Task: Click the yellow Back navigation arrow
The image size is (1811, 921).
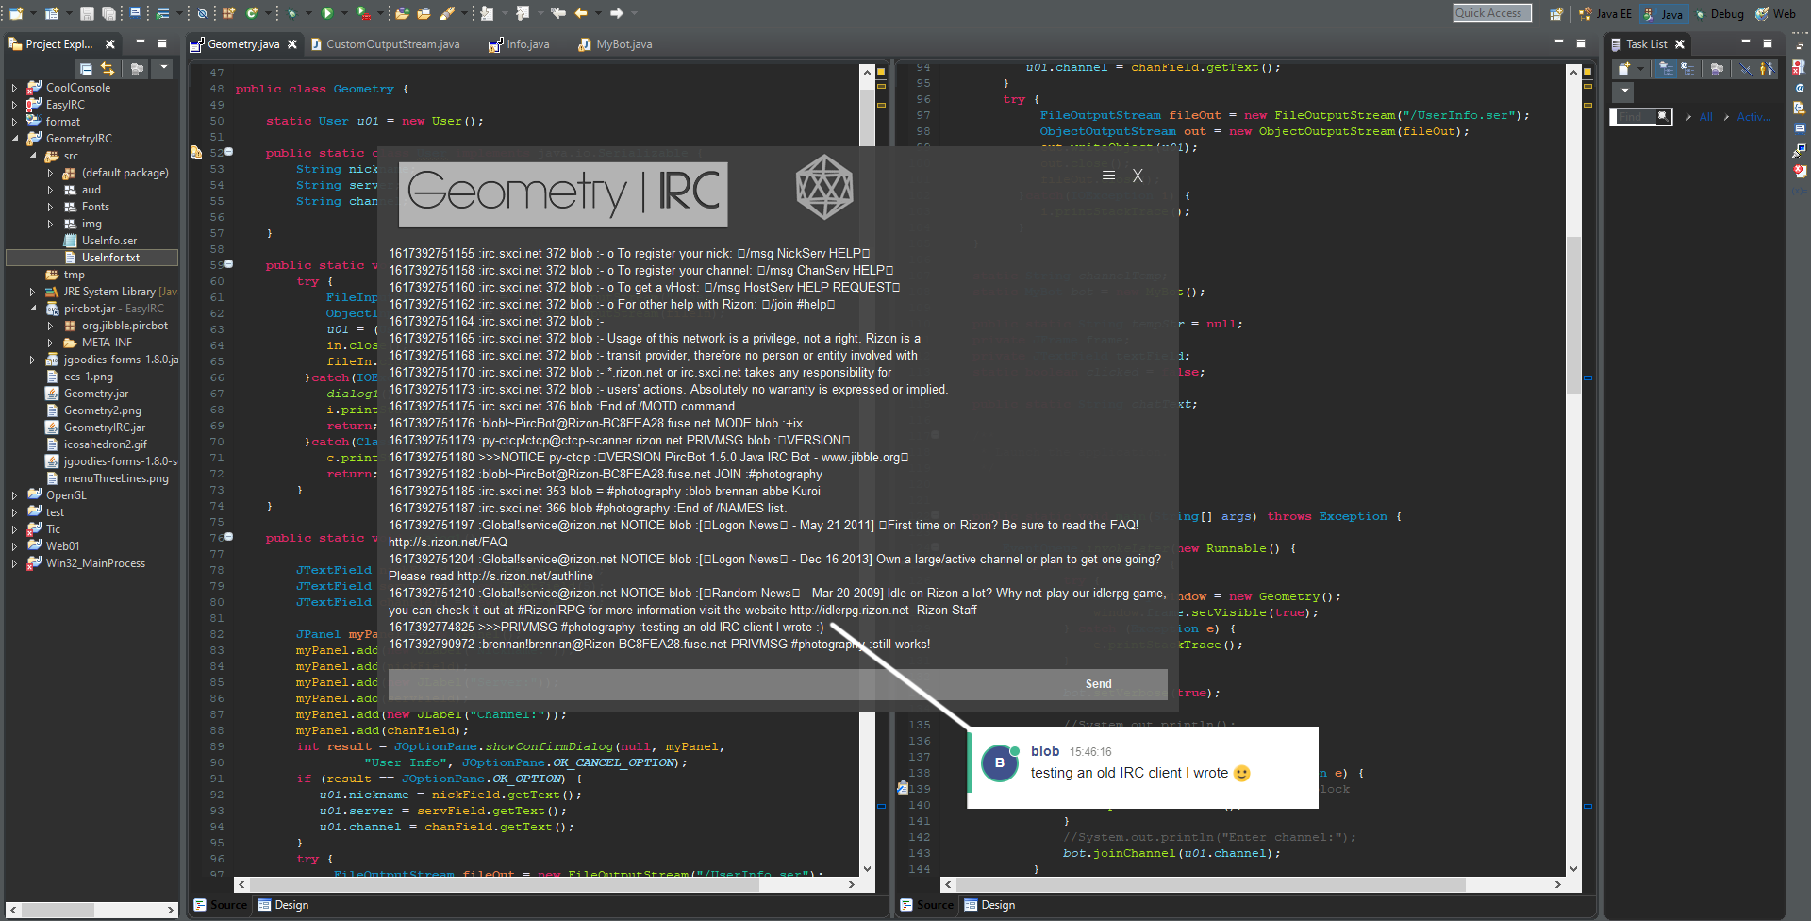Action: (581, 13)
